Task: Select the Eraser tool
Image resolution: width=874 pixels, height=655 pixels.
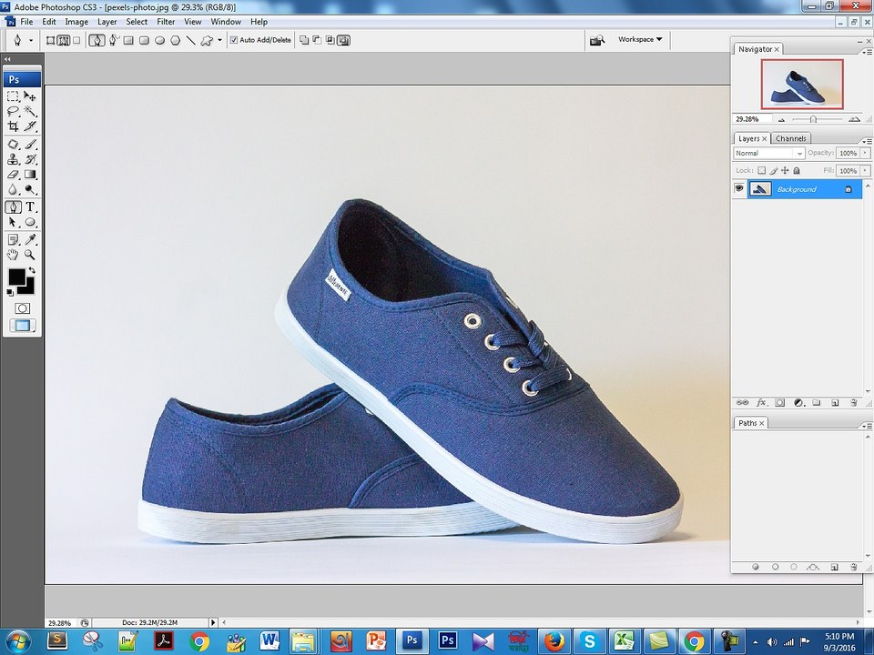Action: (x=13, y=174)
